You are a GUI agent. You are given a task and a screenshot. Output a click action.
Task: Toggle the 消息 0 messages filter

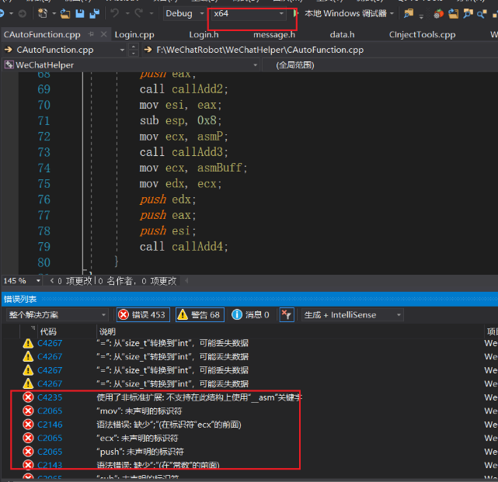250,314
